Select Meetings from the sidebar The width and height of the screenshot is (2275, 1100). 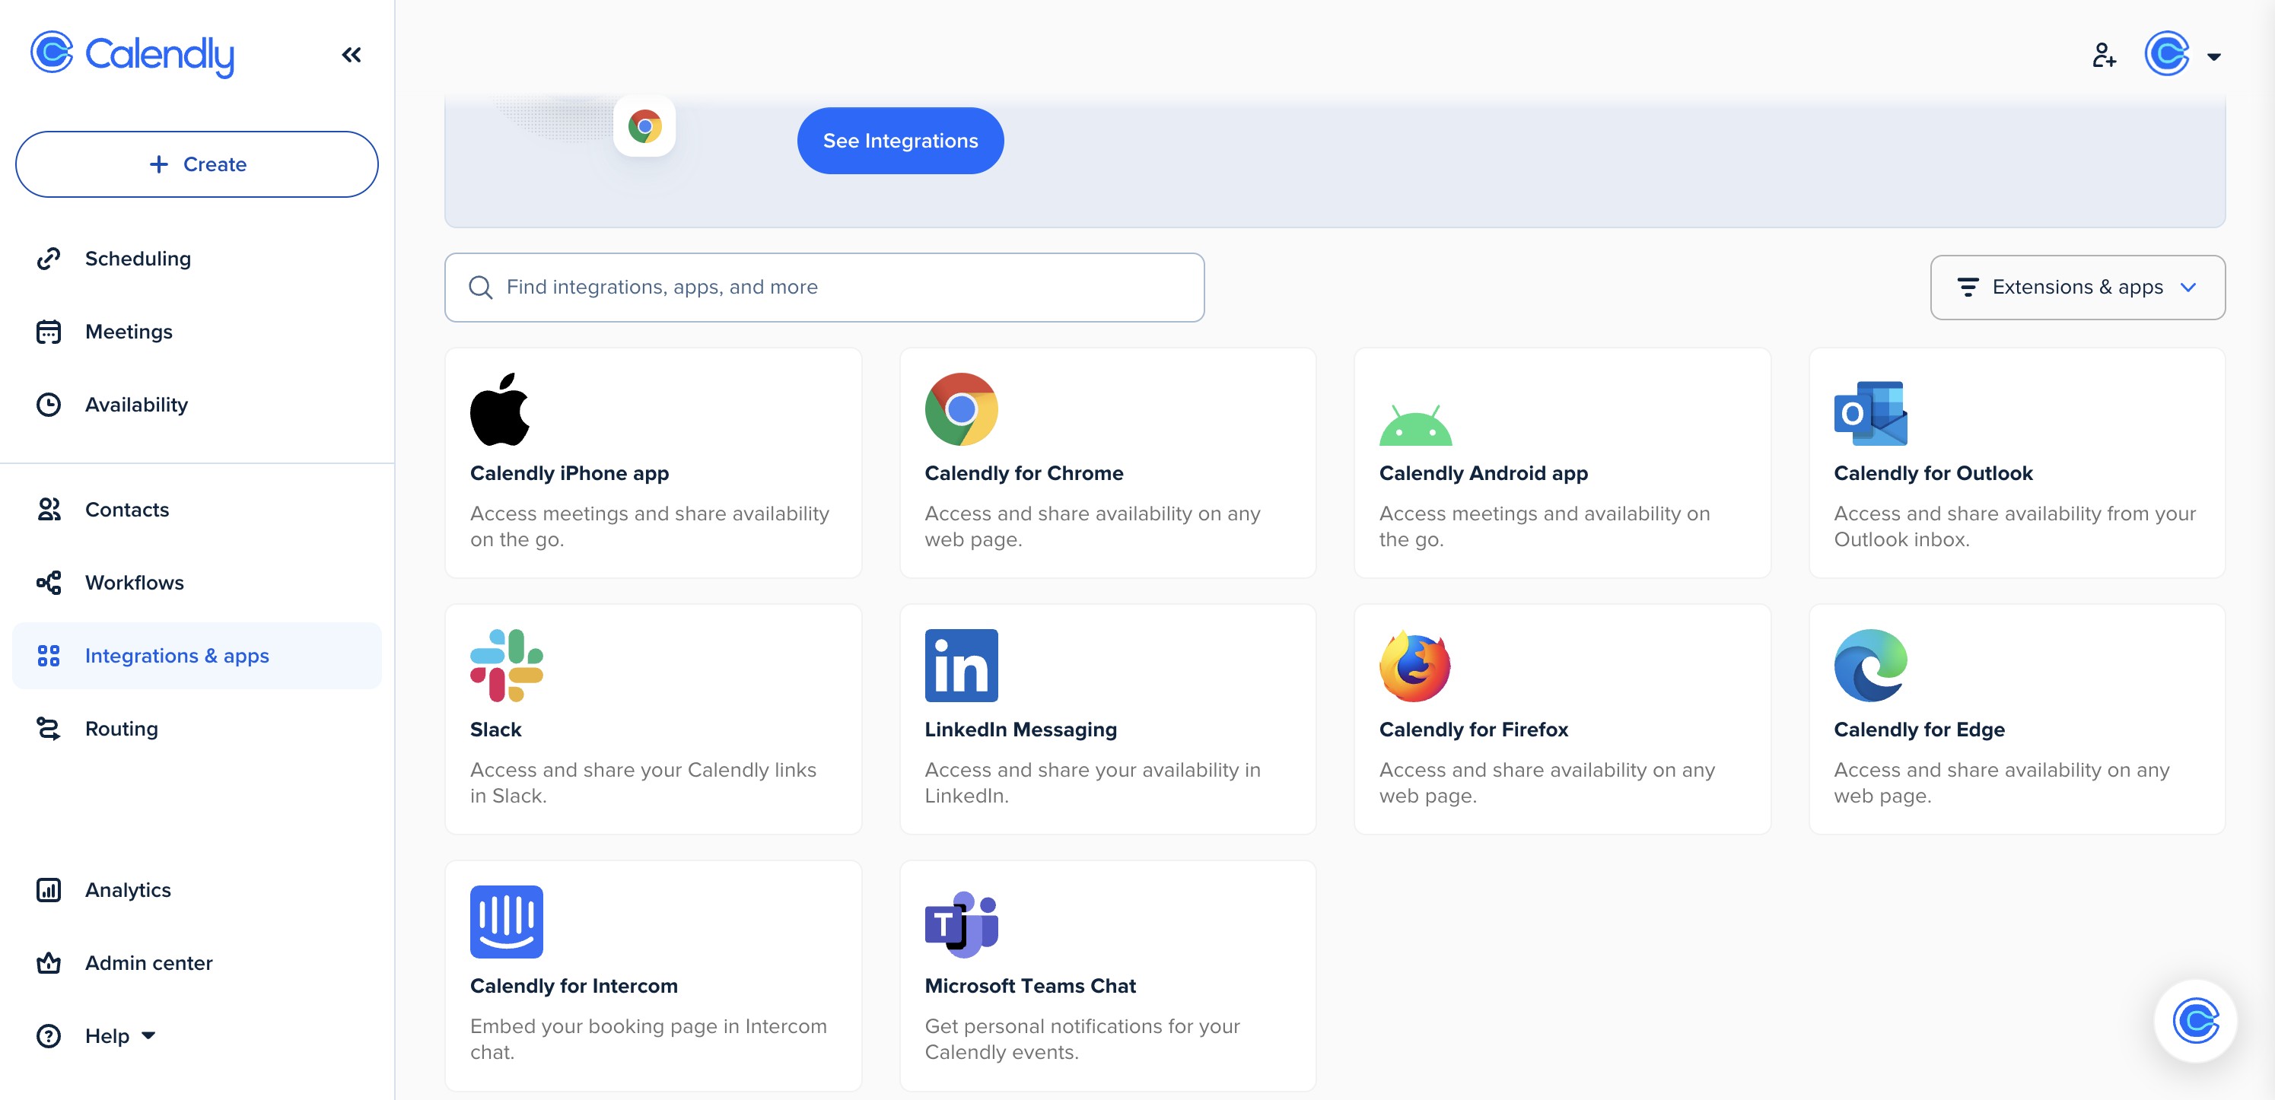pyautogui.click(x=129, y=331)
